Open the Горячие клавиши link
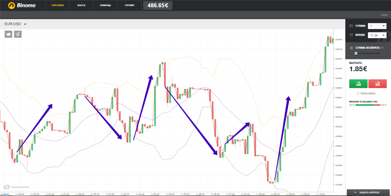The width and height of the screenshot is (391, 196). (x=368, y=93)
